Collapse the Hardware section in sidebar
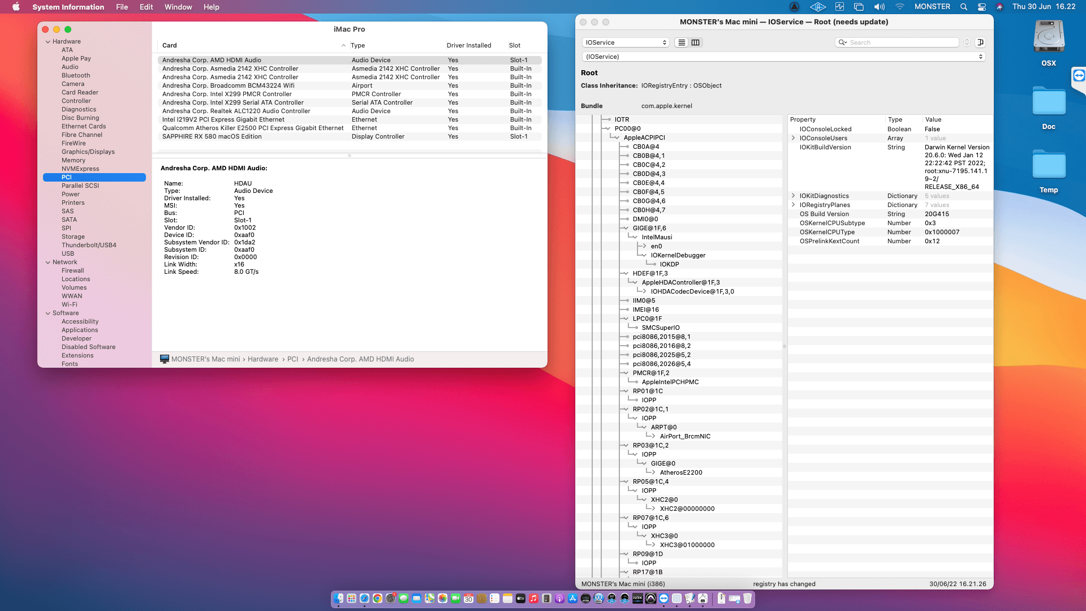1086x611 pixels. [x=48, y=42]
